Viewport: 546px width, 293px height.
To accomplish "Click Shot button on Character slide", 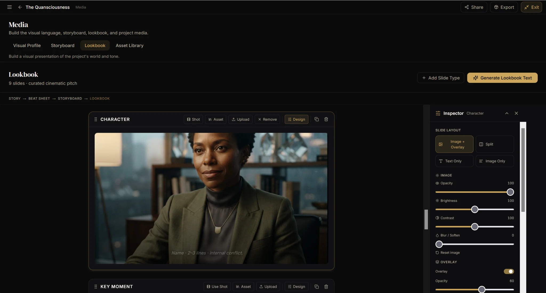I will point(193,119).
